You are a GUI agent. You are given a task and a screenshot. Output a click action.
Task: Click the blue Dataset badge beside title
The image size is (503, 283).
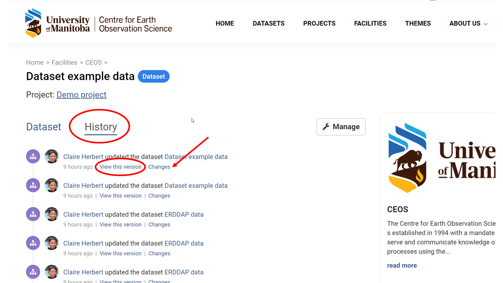click(154, 76)
